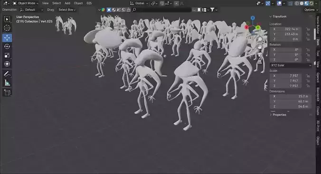Screen dimensions: 321x174
Task: Switch to the Tool sidebar tab
Action: 318,53
